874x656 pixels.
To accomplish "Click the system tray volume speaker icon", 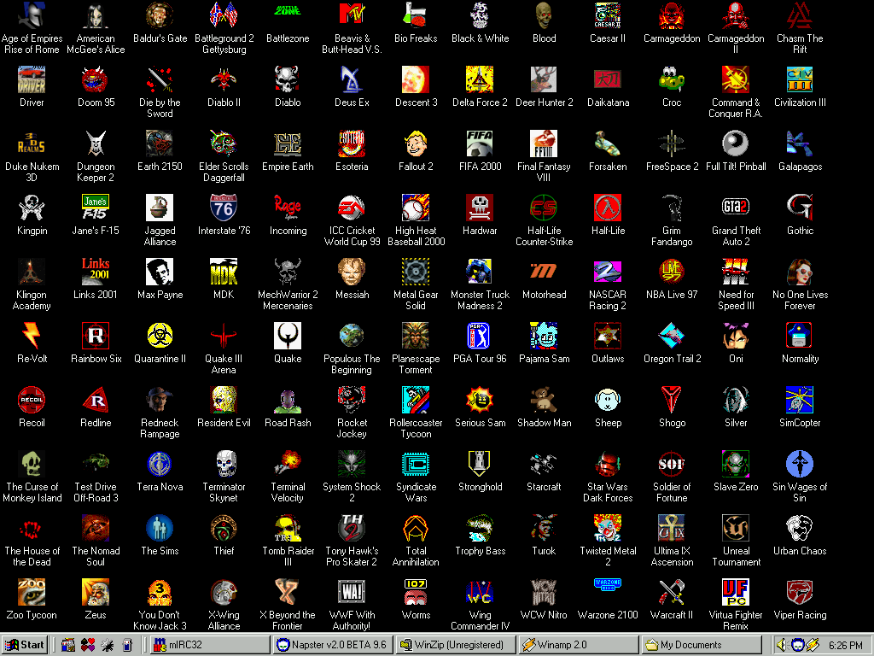I will click(781, 645).
